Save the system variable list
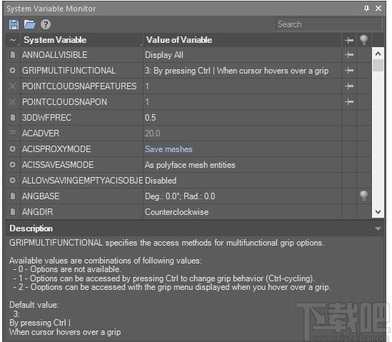 [14, 24]
